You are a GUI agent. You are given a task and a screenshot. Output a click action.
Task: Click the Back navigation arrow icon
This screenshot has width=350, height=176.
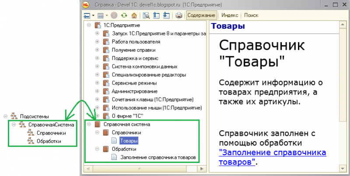coord(87,16)
